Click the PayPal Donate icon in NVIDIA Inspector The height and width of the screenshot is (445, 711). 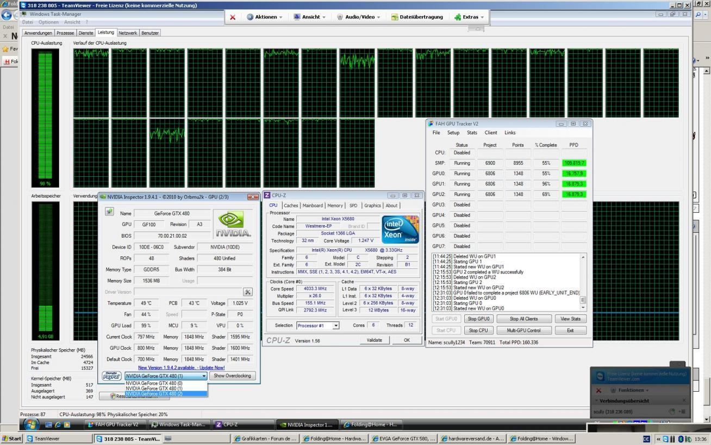tap(111, 376)
